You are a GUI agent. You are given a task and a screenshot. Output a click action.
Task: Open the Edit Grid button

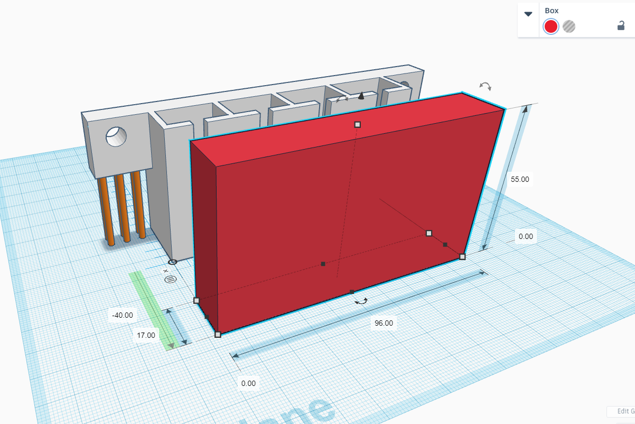pos(621,411)
